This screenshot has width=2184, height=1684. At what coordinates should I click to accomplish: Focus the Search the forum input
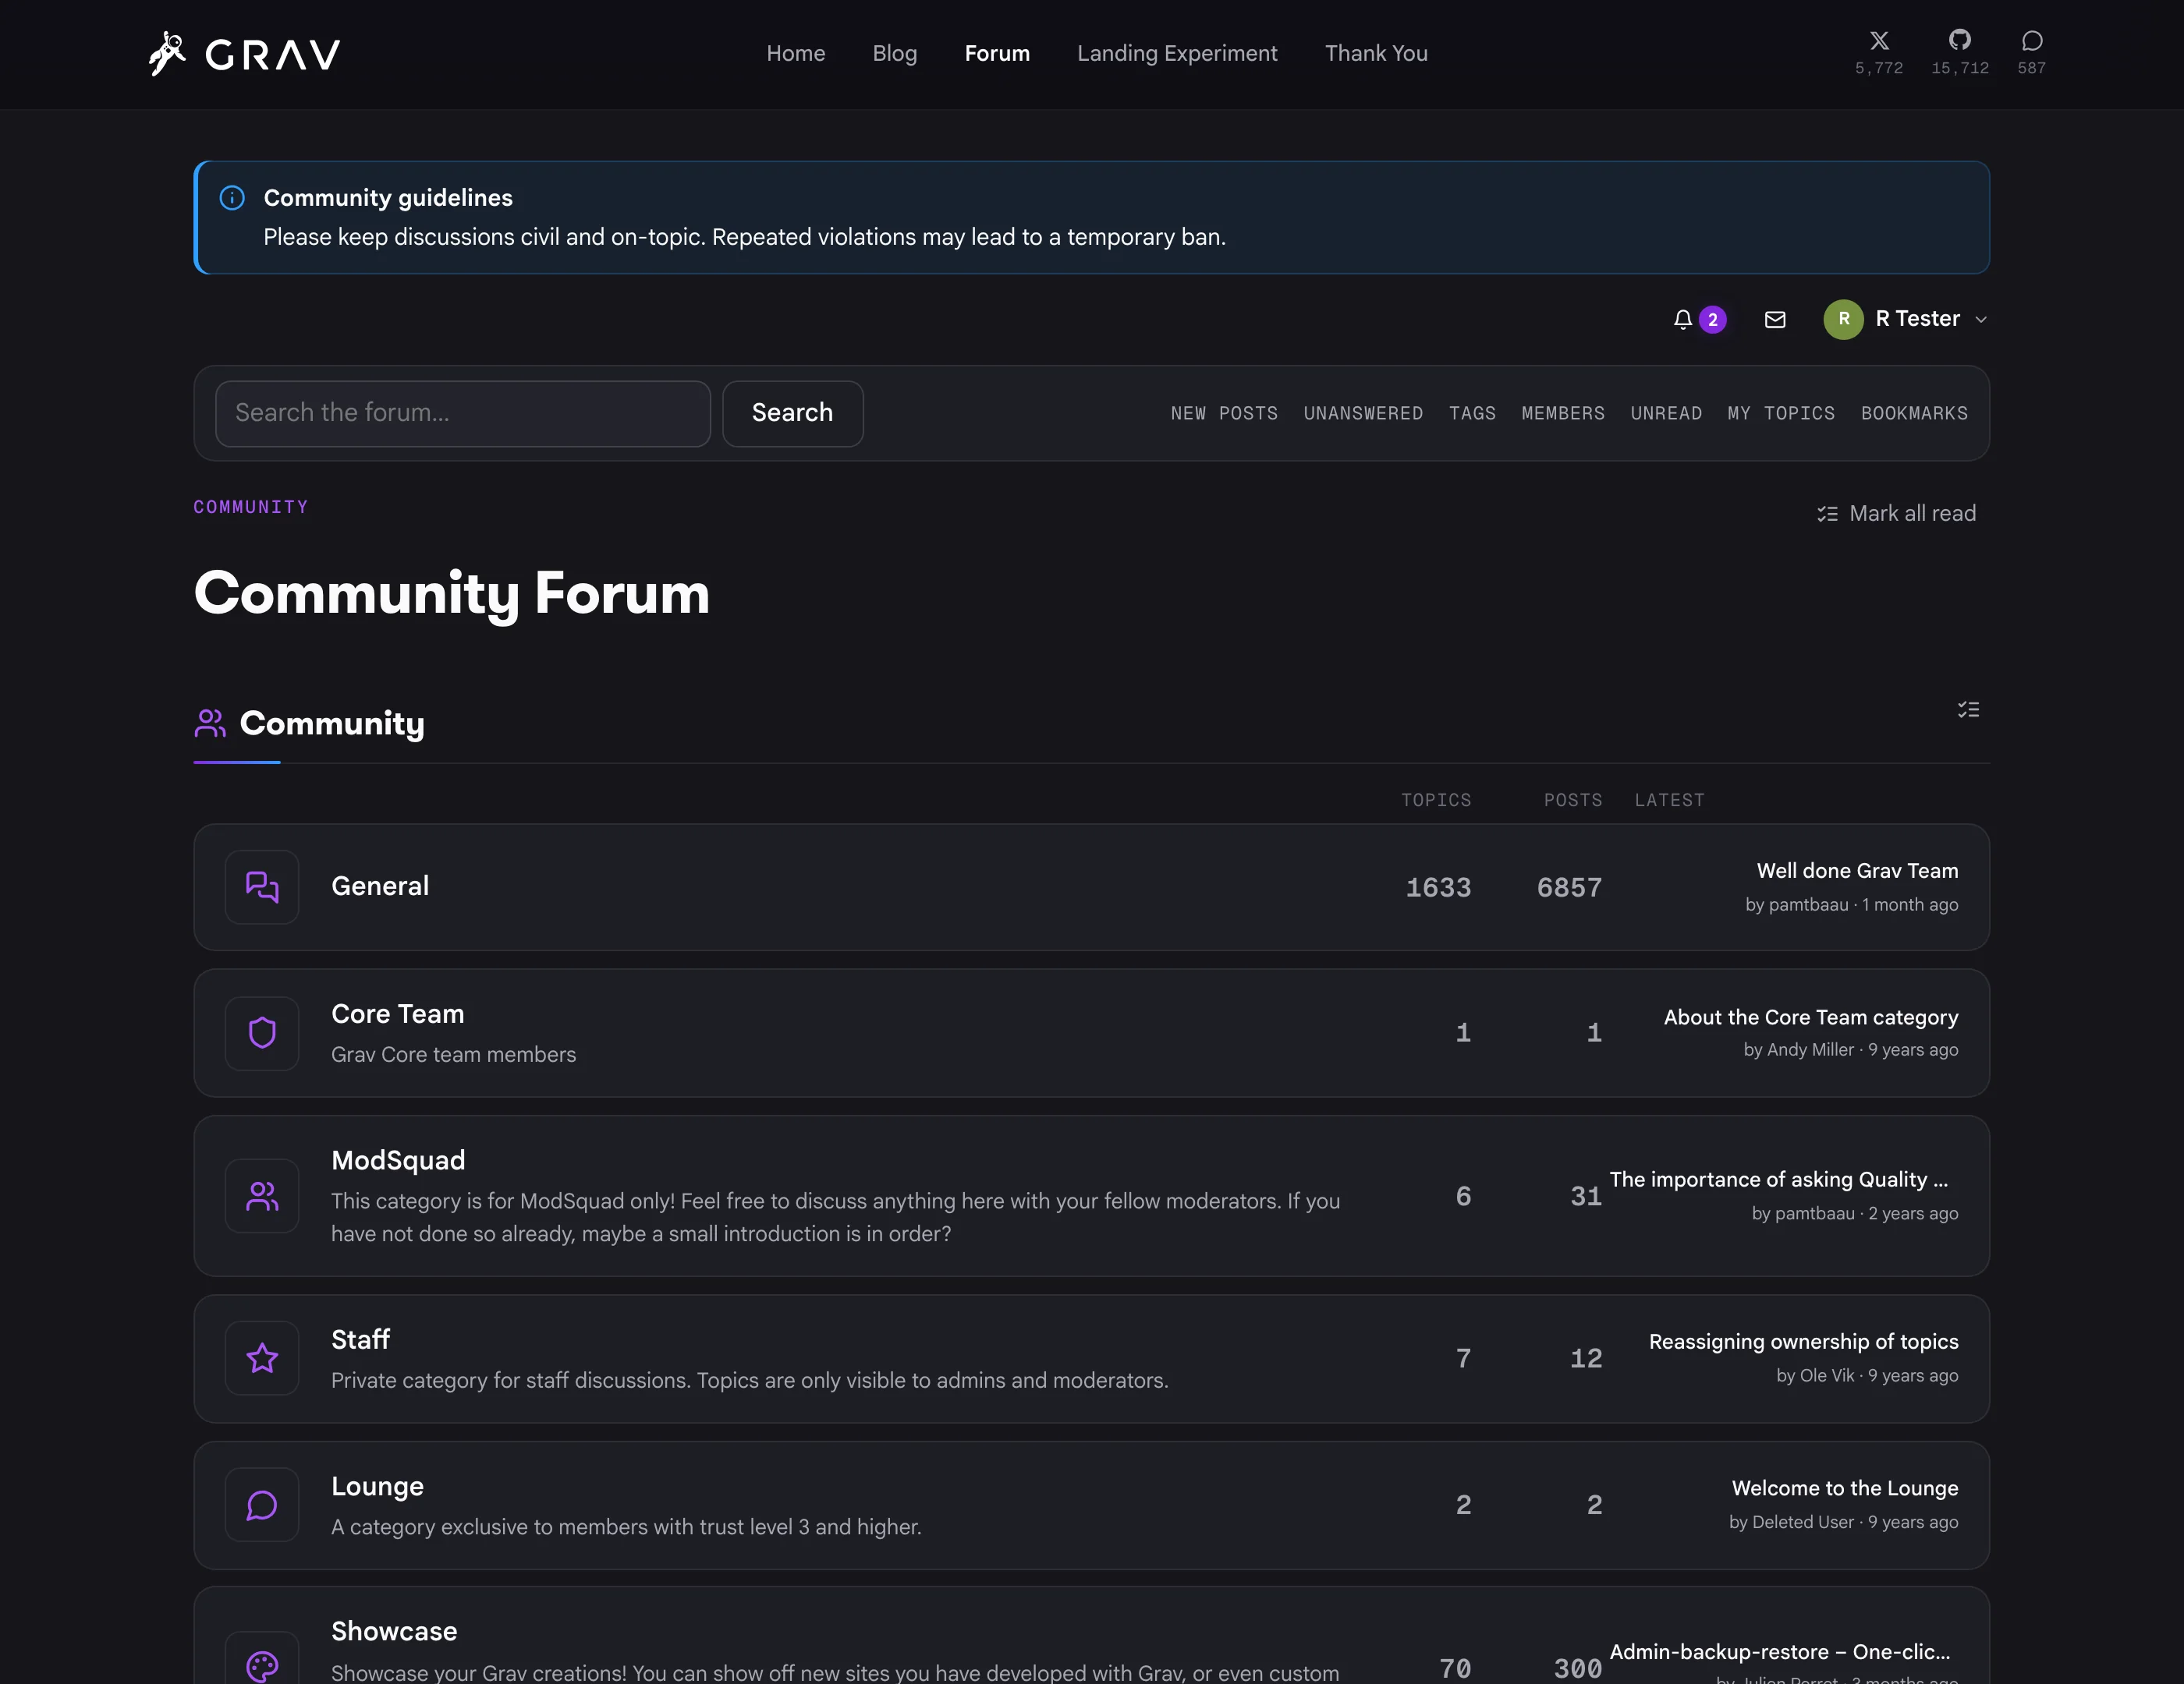[x=462, y=412]
